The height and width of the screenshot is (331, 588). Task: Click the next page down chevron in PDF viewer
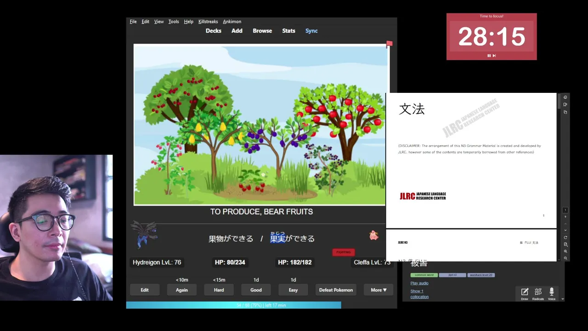click(565, 230)
